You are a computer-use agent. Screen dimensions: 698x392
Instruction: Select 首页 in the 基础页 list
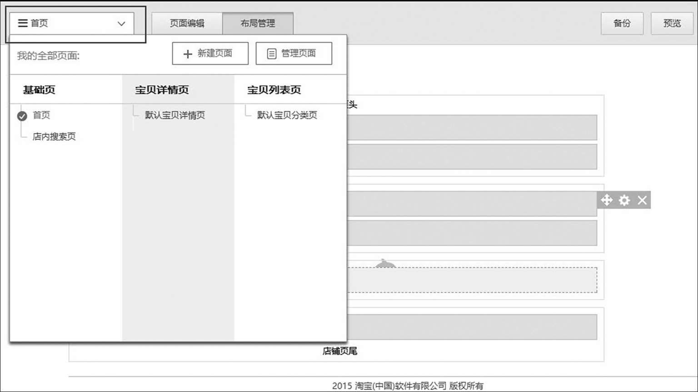click(41, 115)
